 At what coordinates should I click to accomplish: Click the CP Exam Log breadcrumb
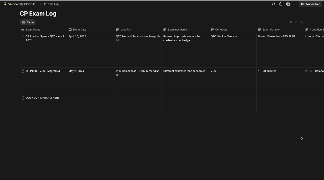point(50,4)
